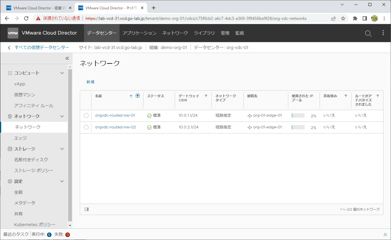Image resolution: width=391 pixels, height=240 pixels.
Task: Bookmark page with the star icon
Action: pos(343,19)
